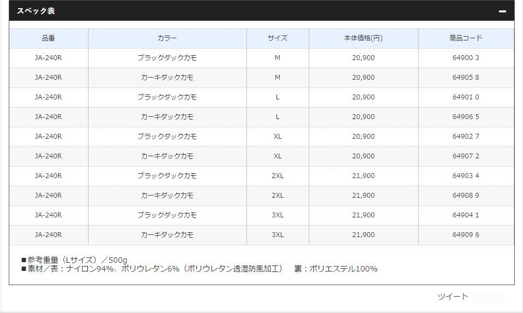Collapse the スペック表 section with minus icon

[x=502, y=11]
